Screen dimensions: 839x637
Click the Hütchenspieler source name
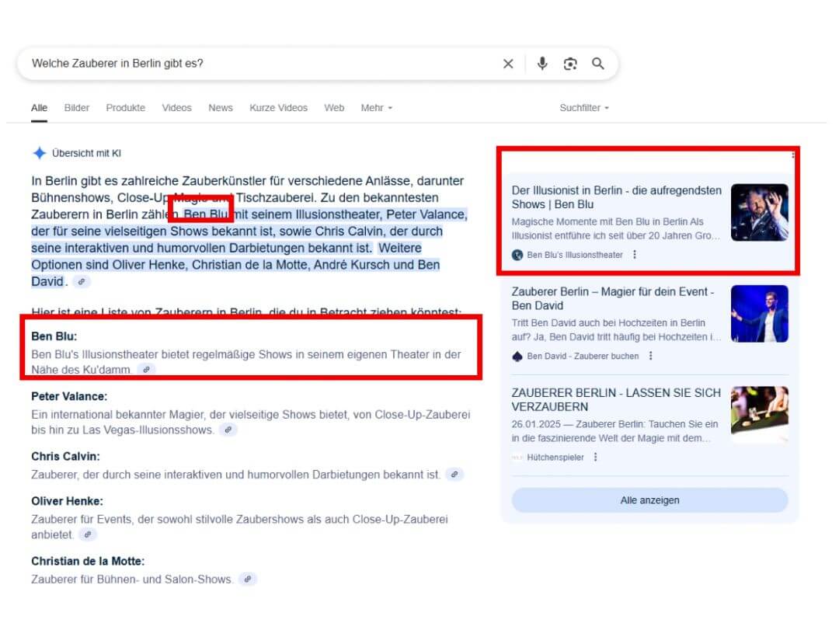pyautogui.click(x=555, y=458)
